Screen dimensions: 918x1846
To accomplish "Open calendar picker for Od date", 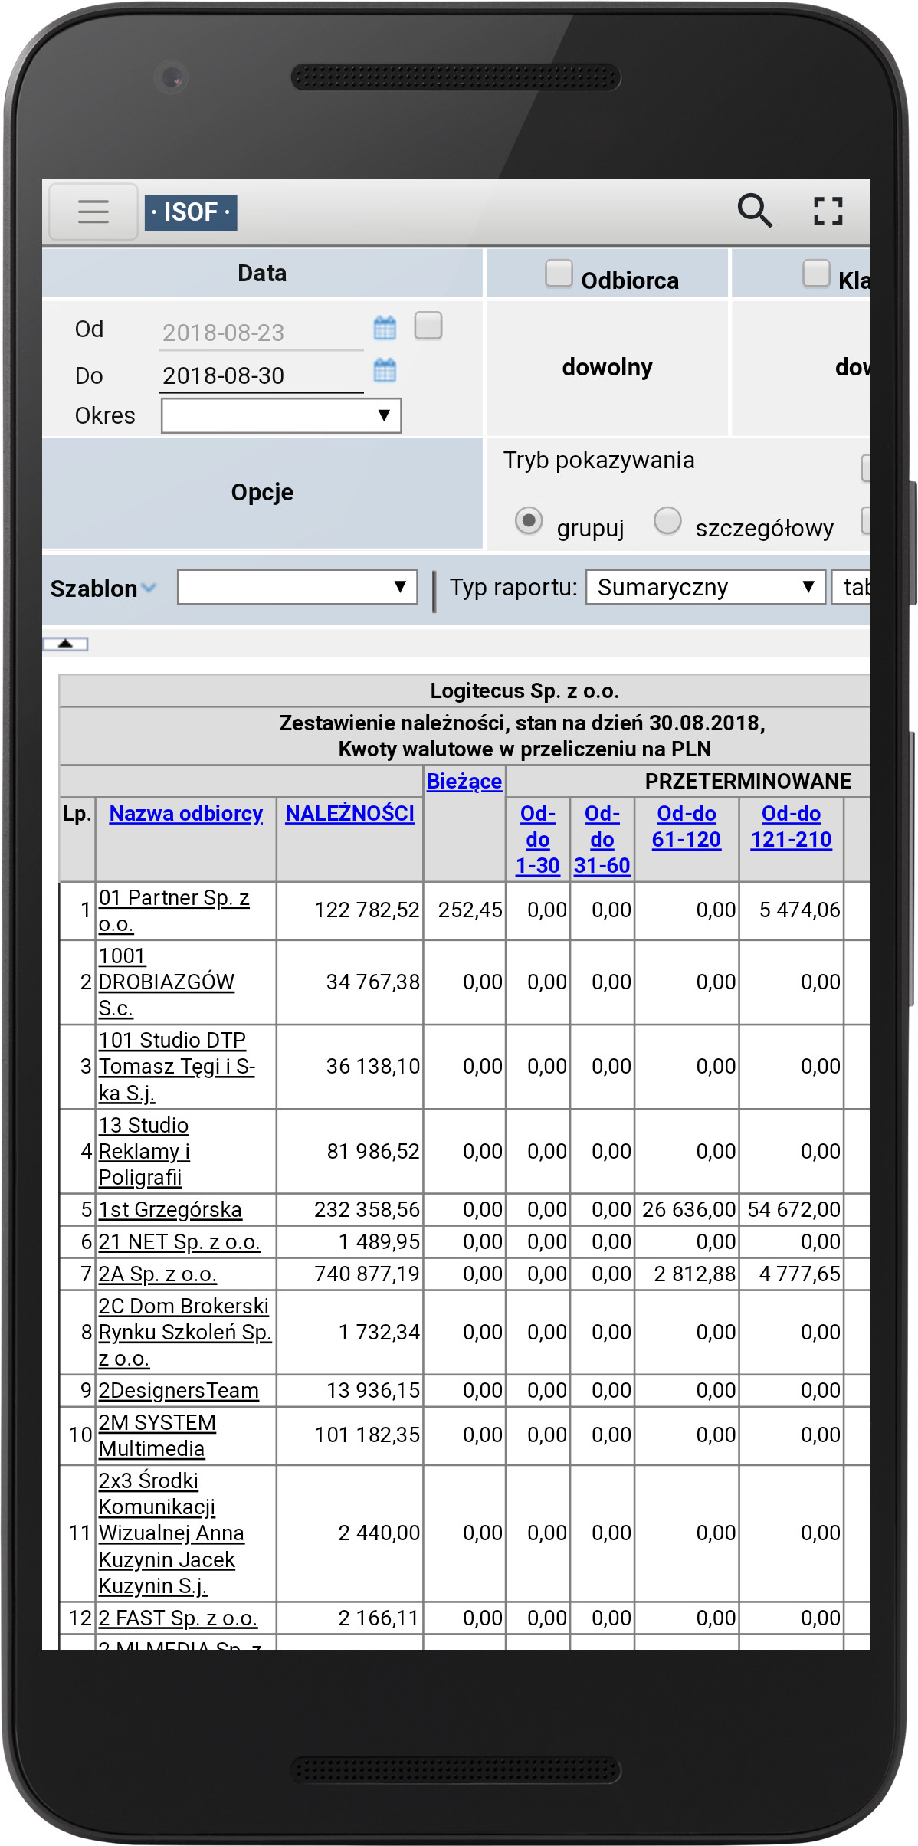I will 385,328.
